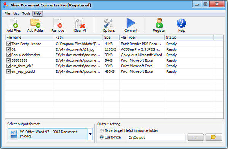Start conversion with the Convert play icon
This screenshot has height=149, width=228.
coord(131,23)
